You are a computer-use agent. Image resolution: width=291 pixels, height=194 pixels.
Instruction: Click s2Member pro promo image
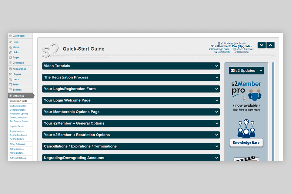(x=246, y=96)
